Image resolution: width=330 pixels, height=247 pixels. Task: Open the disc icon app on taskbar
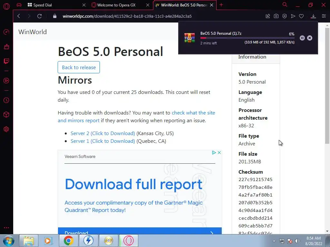(x=108, y=241)
